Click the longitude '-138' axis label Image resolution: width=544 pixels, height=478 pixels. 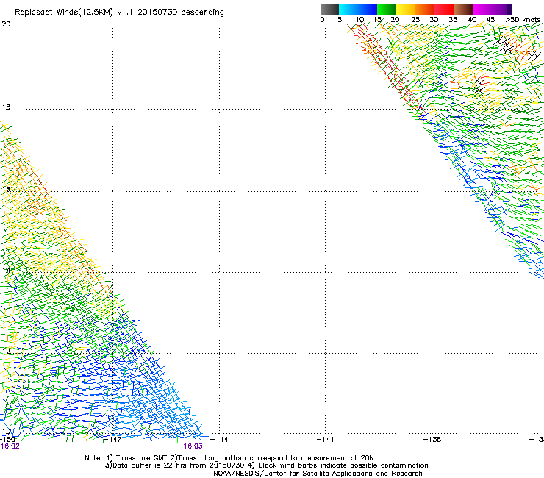(432, 440)
